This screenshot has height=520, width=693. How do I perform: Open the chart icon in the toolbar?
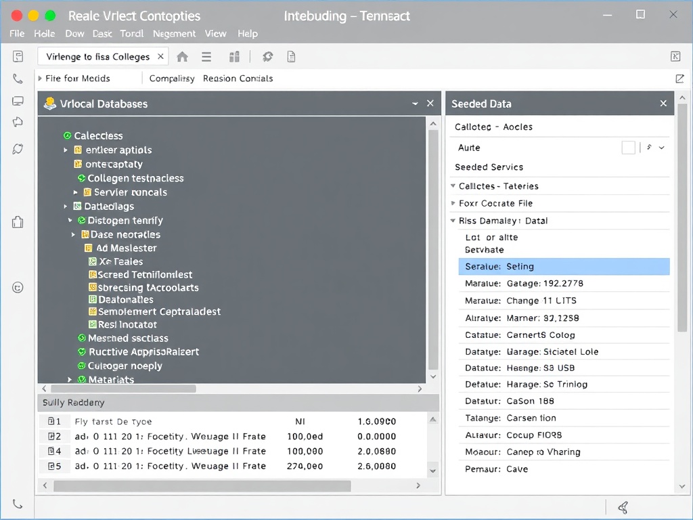(234, 57)
